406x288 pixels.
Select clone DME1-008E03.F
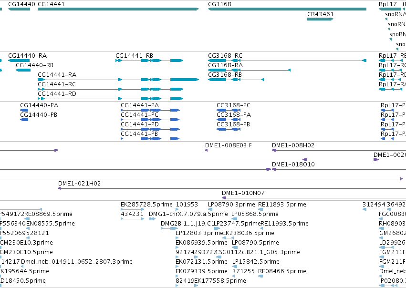click(x=229, y=145)
